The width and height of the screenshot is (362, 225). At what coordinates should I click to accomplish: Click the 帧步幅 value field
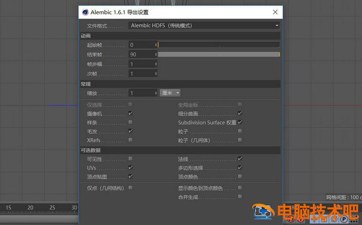point(141,64)
